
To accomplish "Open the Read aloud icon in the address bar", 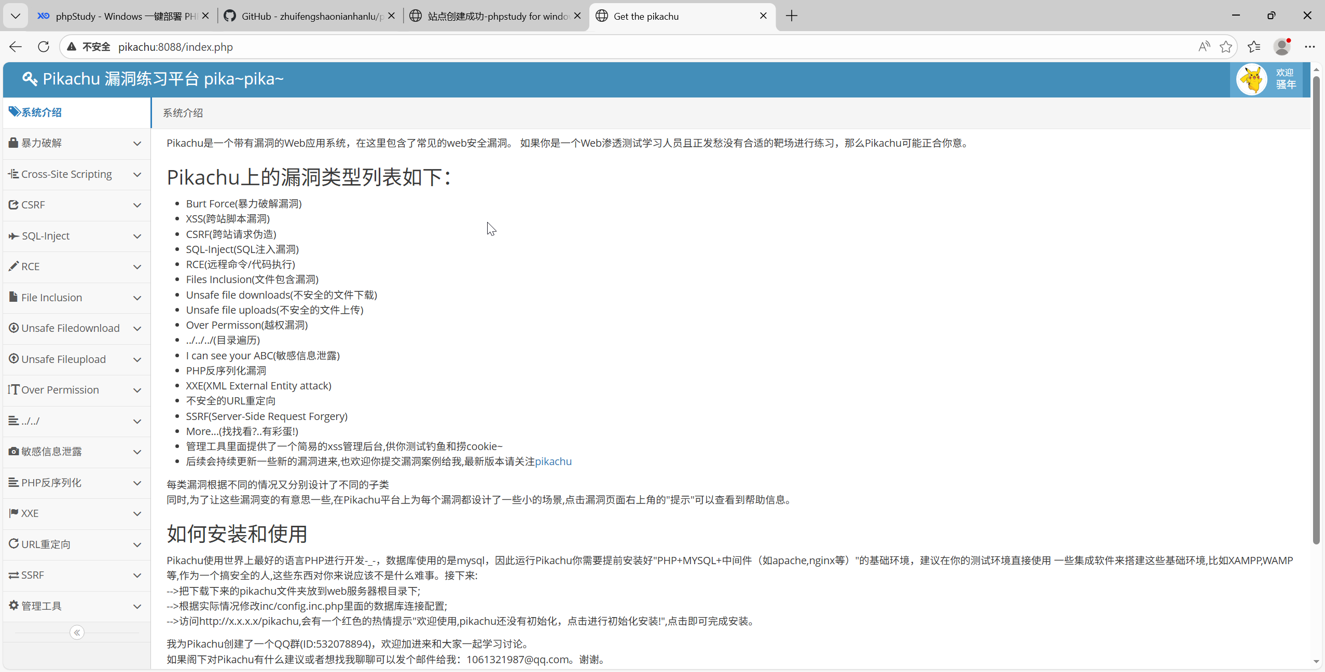I will point(1204,47).
